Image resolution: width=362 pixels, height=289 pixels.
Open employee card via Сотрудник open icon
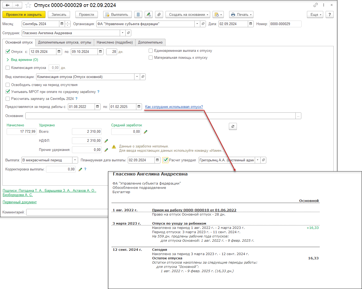tap(128, 33)
